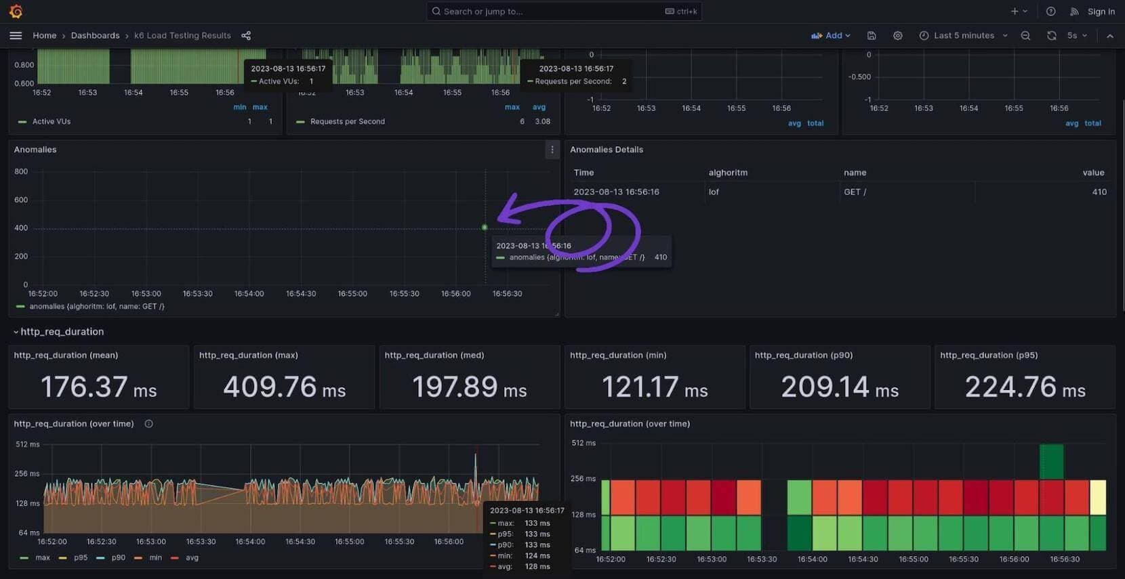Open the Last 5 minutes time picker

pos(963,35)
